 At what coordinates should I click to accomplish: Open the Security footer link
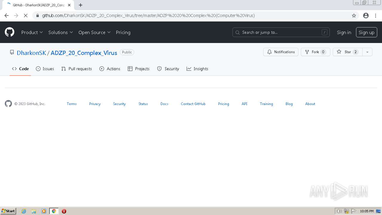pyautogui.click(x=119, y=104)
